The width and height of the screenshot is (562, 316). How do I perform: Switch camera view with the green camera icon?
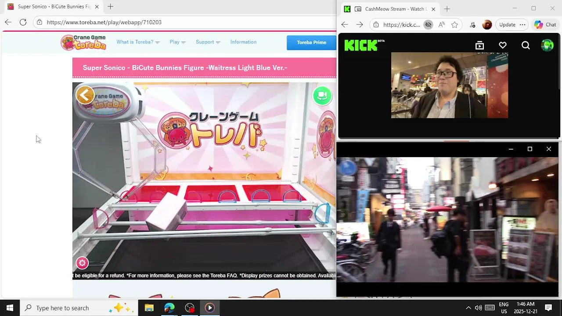(322, 95)
